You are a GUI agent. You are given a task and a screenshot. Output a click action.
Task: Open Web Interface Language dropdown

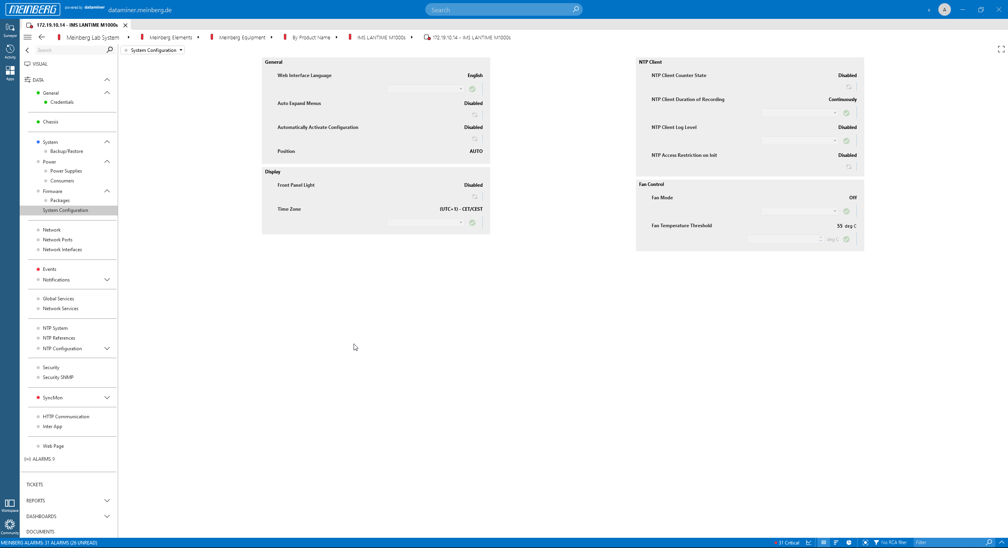pyautogui.click(x=426, y=89)
